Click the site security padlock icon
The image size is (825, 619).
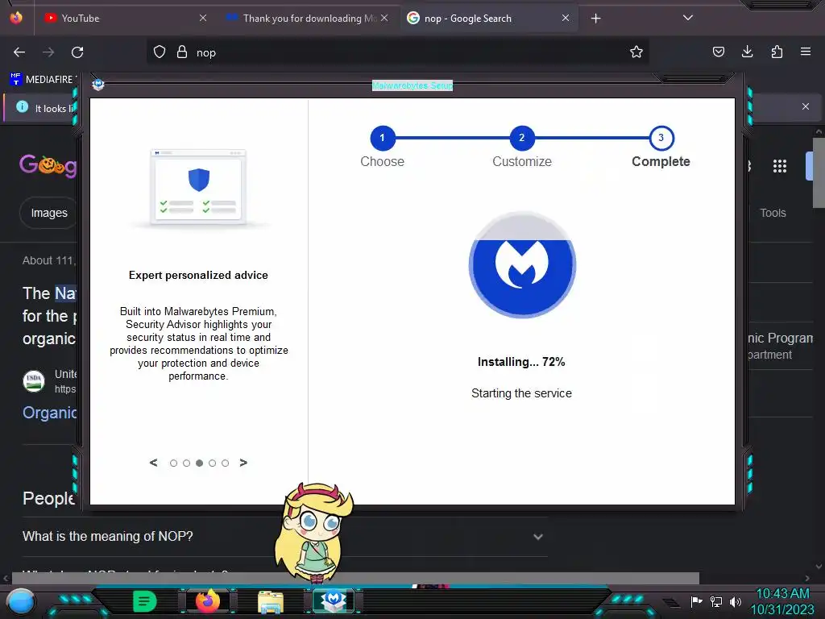click(182, 52)
